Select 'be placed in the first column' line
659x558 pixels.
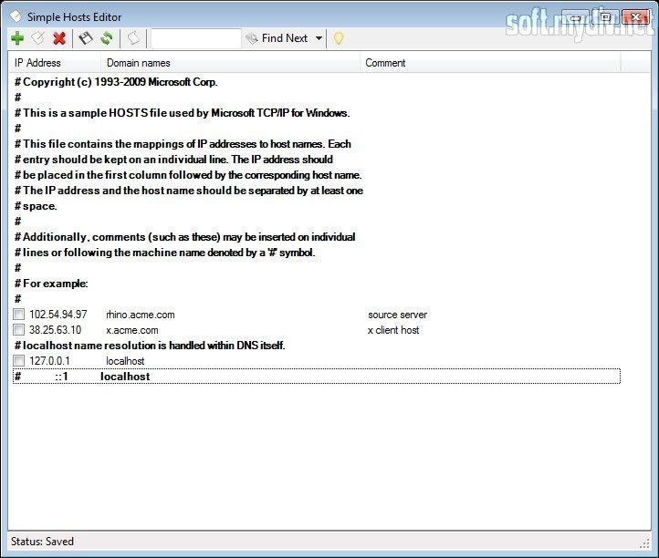coord(188,175)
